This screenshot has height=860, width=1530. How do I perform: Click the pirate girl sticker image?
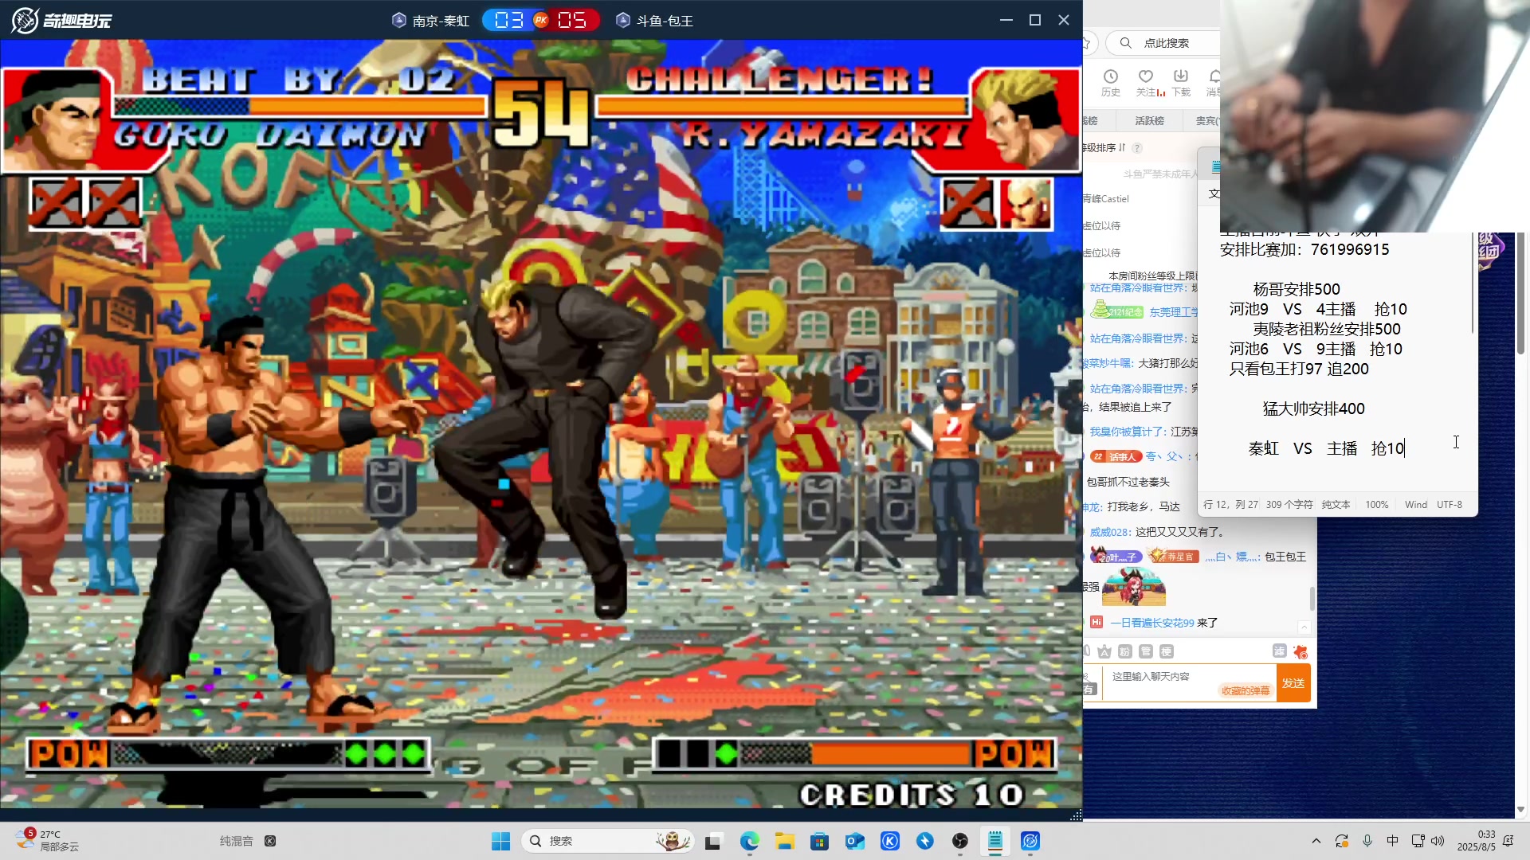(x=1133, y=588)
